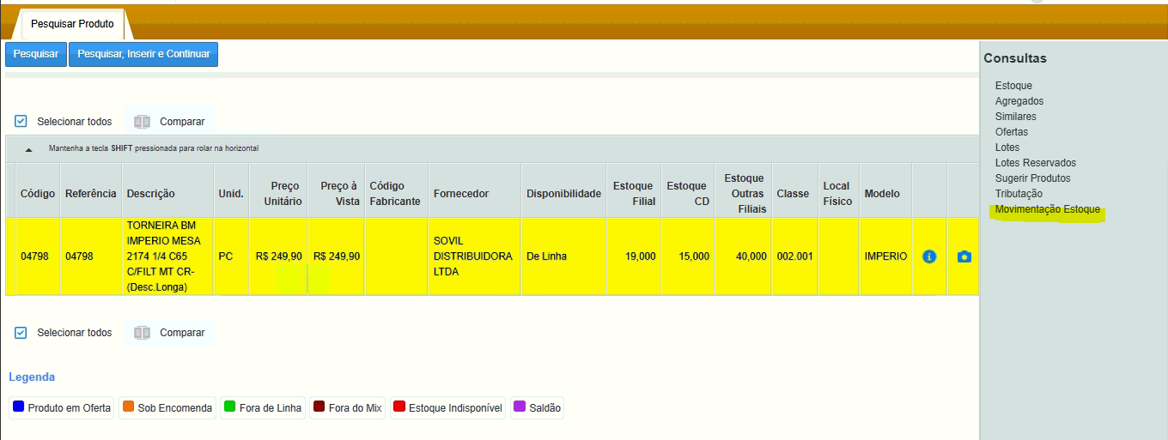The height and width of the screenshot is (440, 1168).
Task: Click the De Linha availability cell
Action: [564, 256]
